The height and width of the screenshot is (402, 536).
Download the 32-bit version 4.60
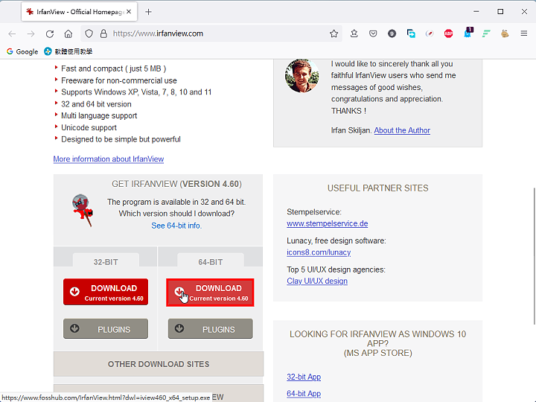pos(106,292)
